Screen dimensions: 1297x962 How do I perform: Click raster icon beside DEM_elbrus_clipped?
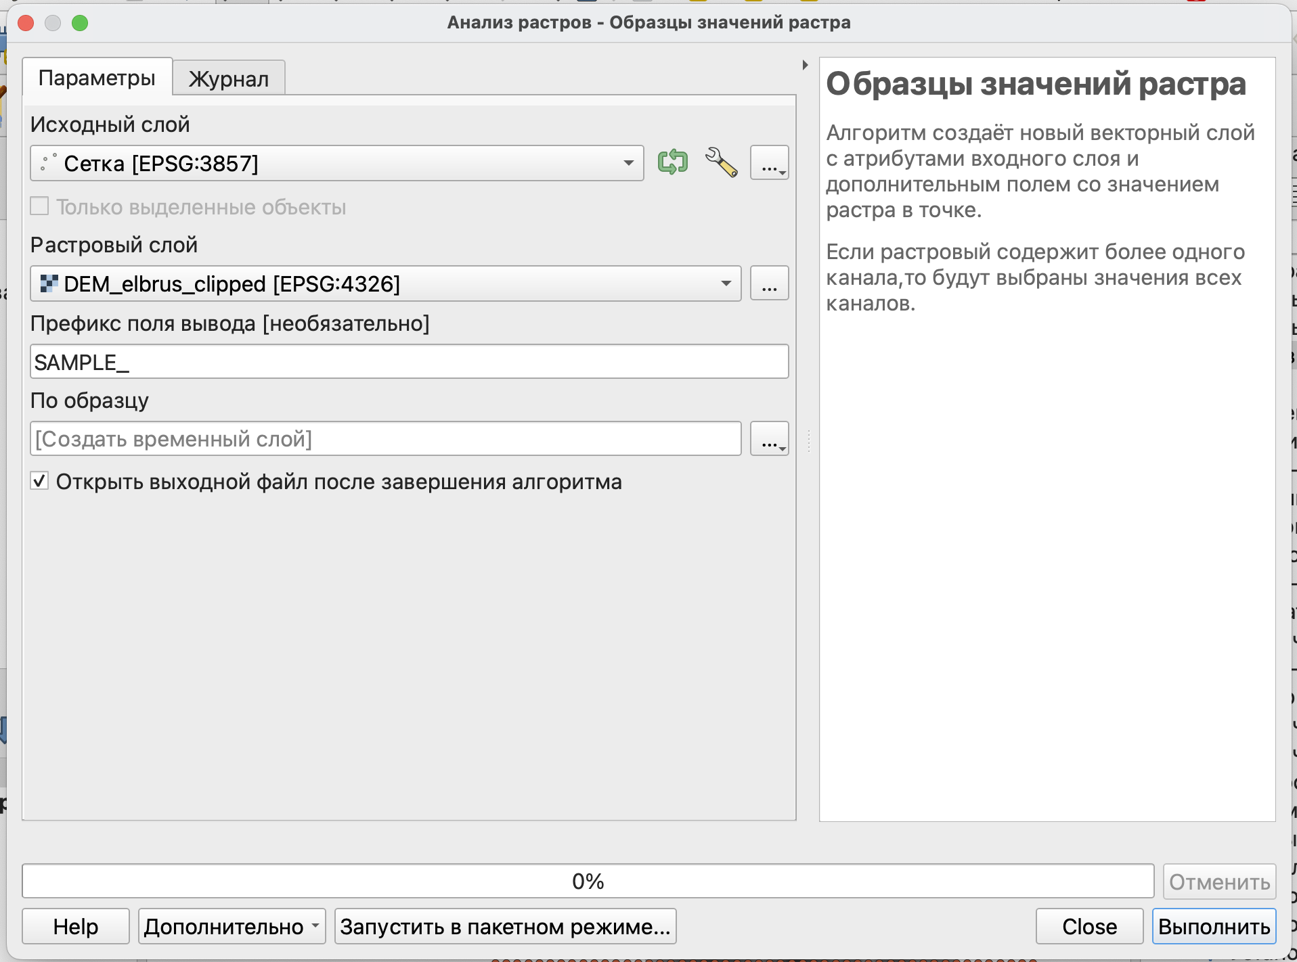[48, 283]
